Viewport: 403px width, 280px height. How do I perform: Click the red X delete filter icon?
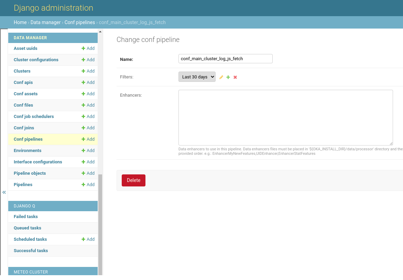point(235,77)
